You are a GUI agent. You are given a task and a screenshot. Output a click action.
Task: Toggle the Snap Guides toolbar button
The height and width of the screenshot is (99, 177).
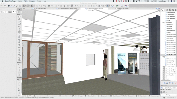click(28, 6)
